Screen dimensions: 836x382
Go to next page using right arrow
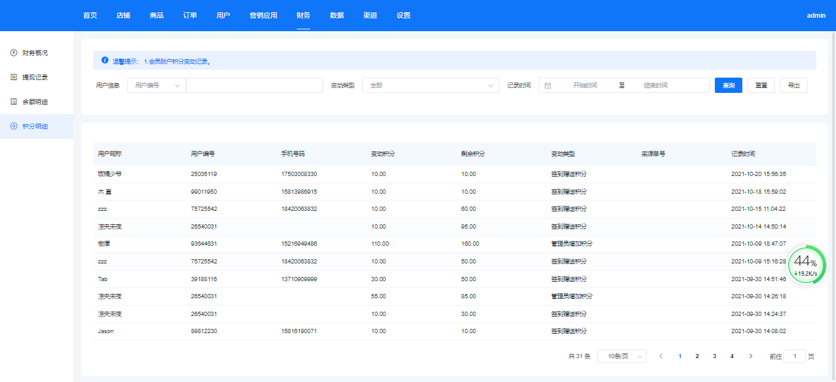tap(750, 356)
